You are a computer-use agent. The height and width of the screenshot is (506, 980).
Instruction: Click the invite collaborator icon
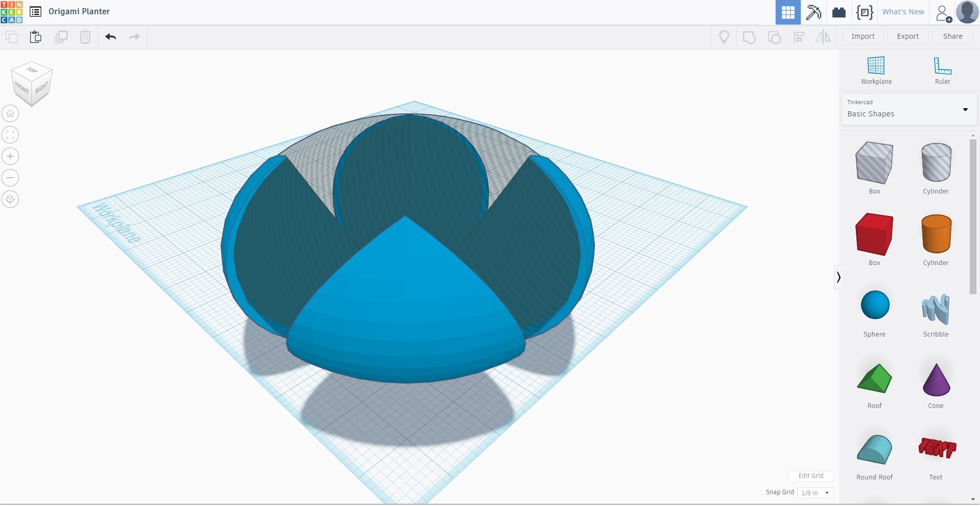pos(944,13)
